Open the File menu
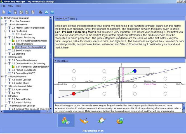 click(3, 6)
